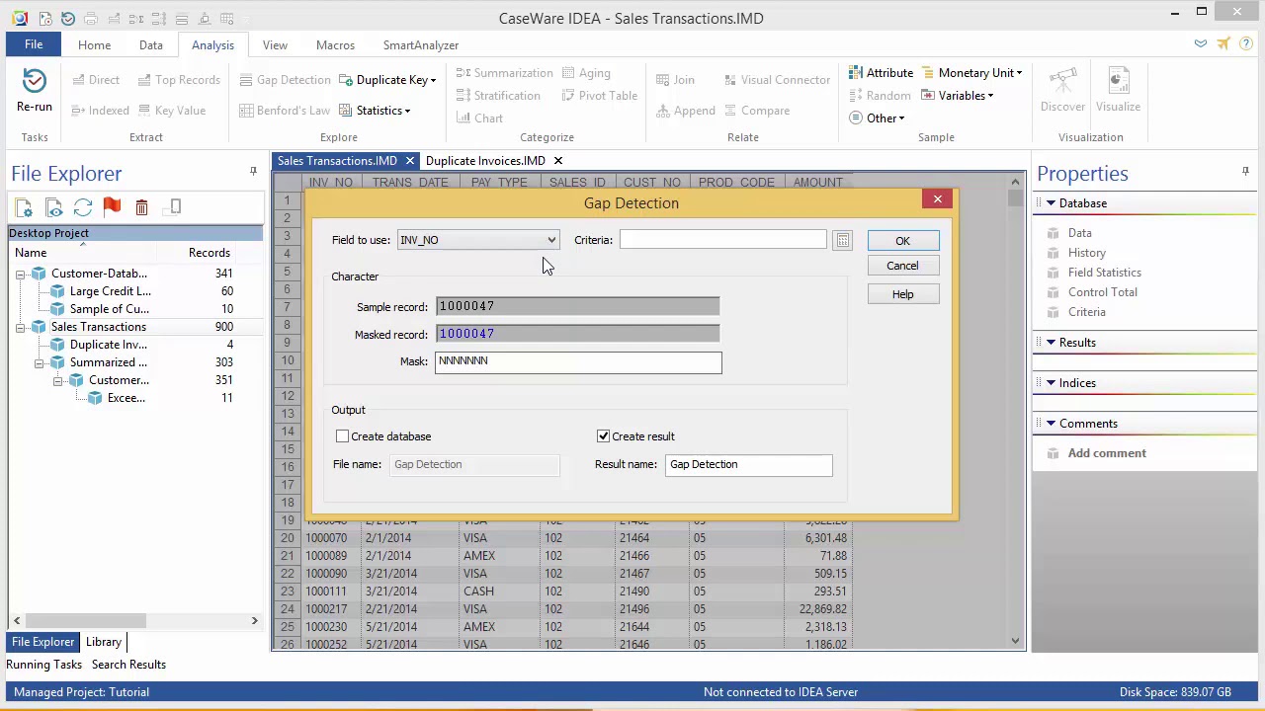Click the Append databases tool

[x=685, y=111]
